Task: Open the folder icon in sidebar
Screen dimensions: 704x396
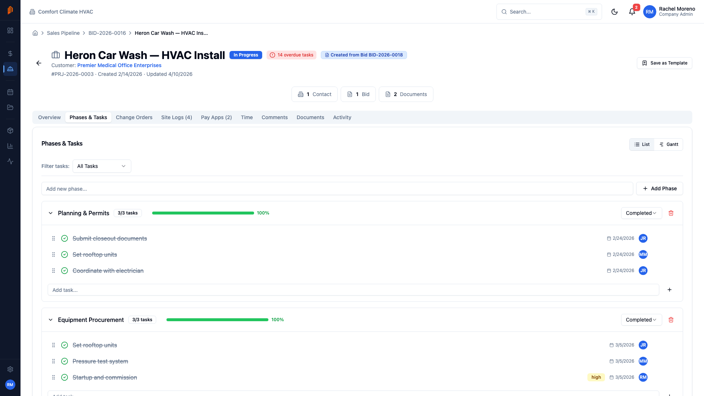Action: point(10,107)
